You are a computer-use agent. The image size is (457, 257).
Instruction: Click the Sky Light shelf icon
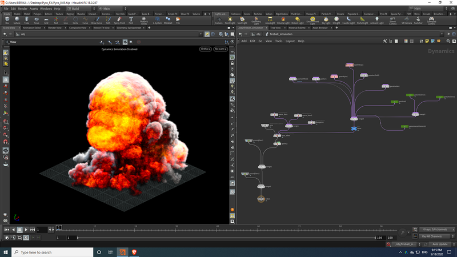(326, 20)
